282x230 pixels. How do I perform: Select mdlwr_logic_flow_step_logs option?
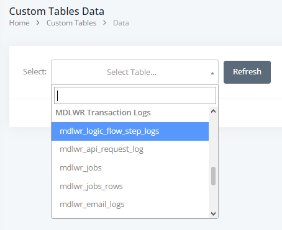(130, 131)
